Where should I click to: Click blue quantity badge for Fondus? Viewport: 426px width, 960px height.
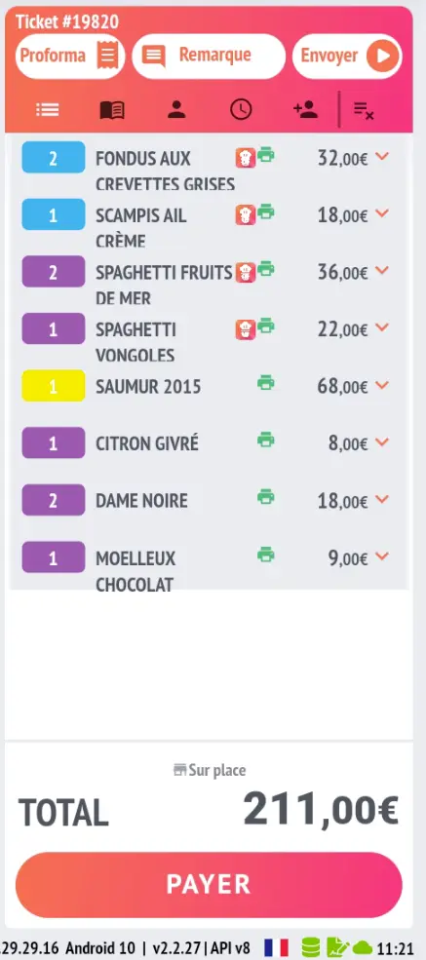pyautogui.click(x=54, y=157)
